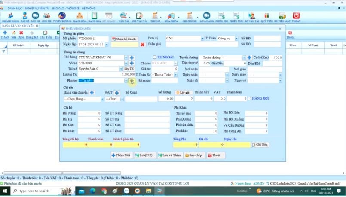Add new ĐVT with plus button

click(x=117, y=93)
